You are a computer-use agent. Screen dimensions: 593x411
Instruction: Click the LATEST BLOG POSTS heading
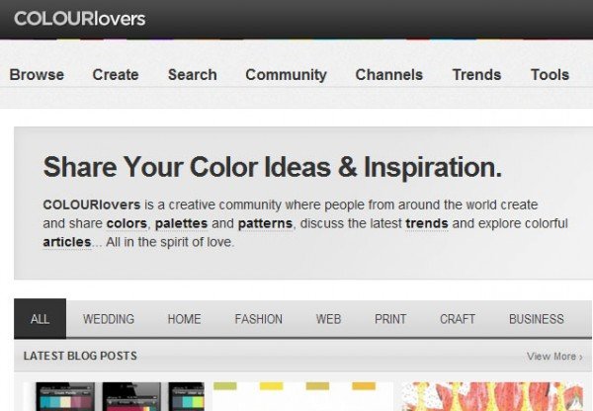coord(80,356)
